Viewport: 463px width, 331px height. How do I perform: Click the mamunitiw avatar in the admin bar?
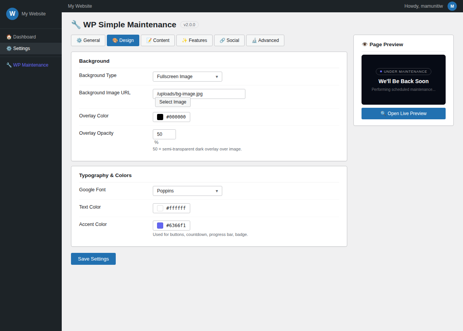(x=452, y=6)
